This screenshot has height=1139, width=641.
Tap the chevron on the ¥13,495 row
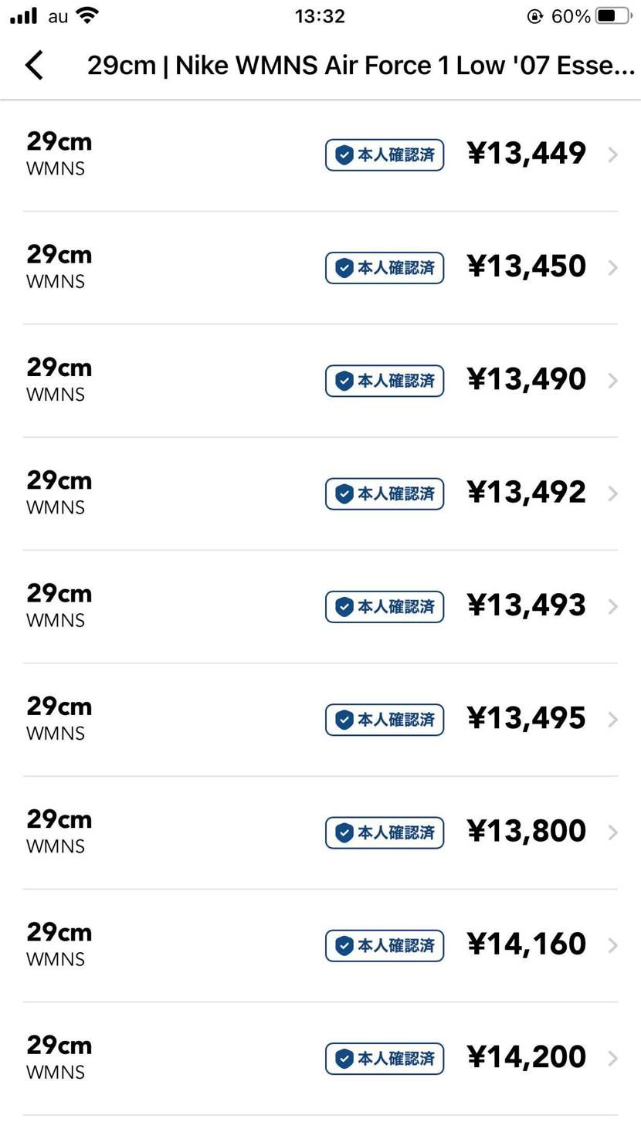click(x=613, y=720)
